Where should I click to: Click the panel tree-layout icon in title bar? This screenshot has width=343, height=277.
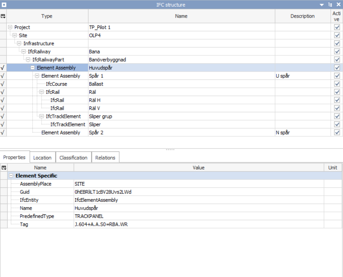[x=330, y=5]
